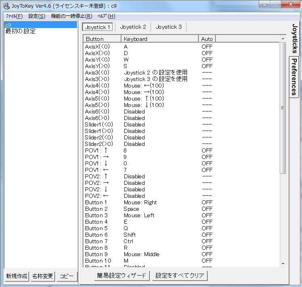The width and height of the screenshot is (302, 287).
Task: Click the JoyToKey title bar icon
Action: [x=6, y=6]
